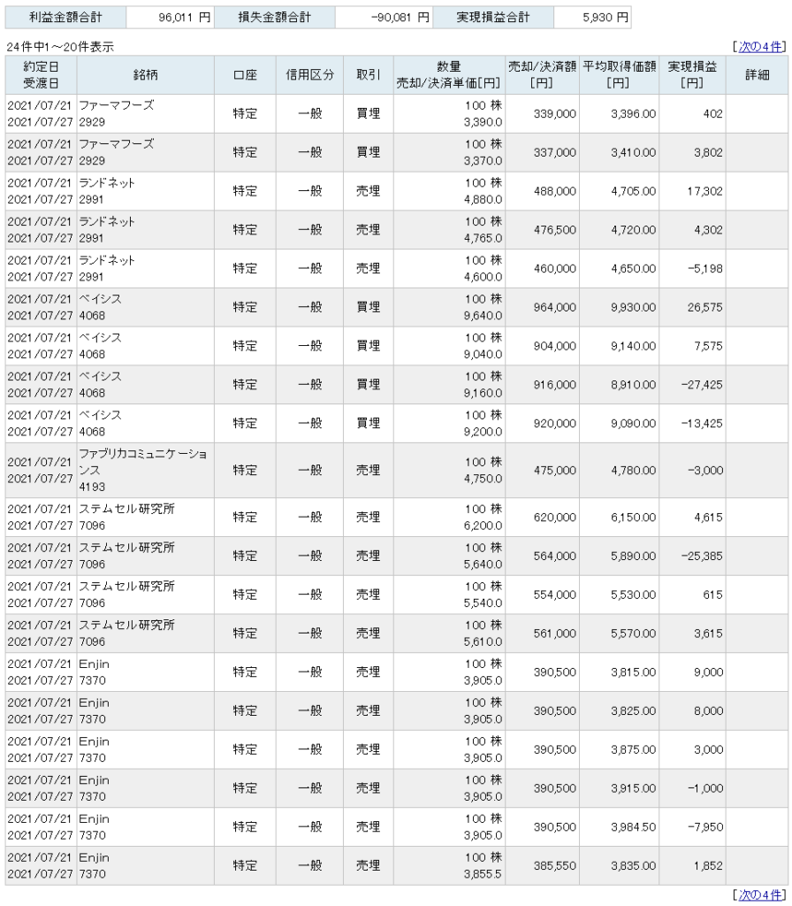Viewport: 792px width, 906px height.
Task: Select the 3,984.50 average cost cell
Action: [x=619, y=827]
